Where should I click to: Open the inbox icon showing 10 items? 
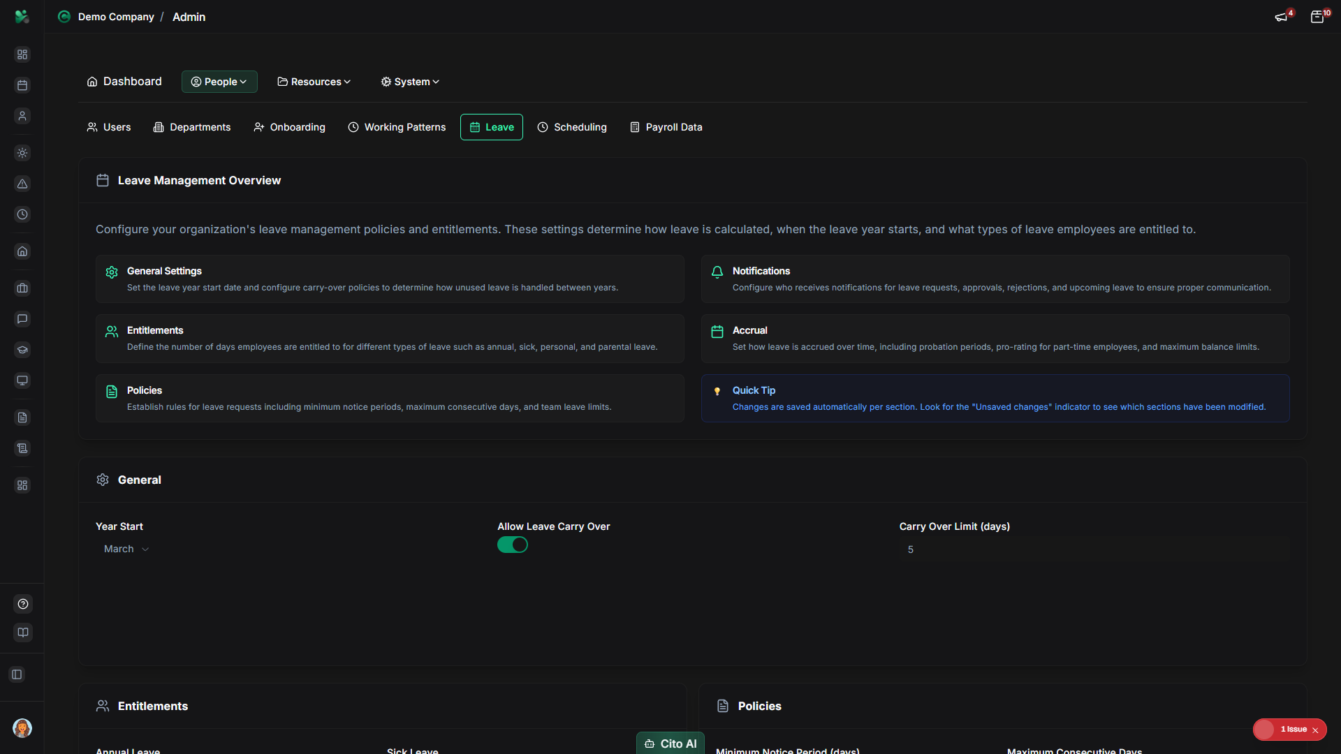(x=1319, y=16)
